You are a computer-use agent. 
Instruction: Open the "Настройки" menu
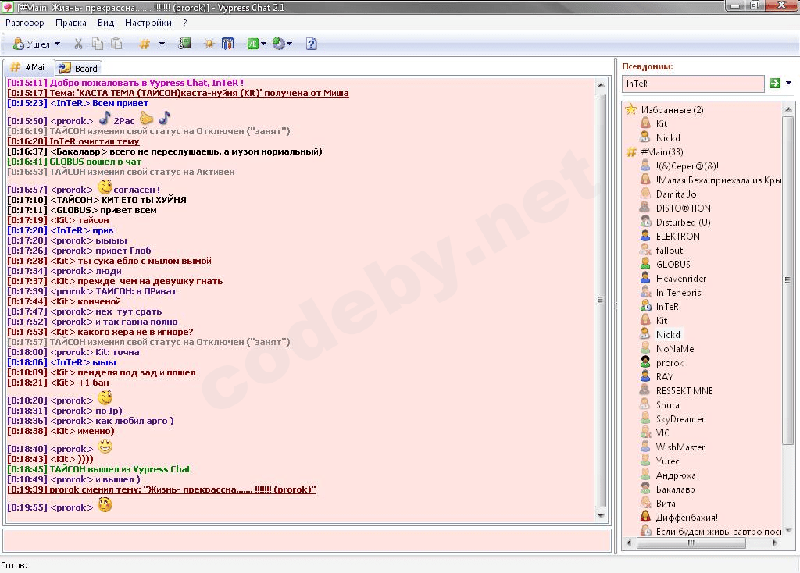pos(148,23)
